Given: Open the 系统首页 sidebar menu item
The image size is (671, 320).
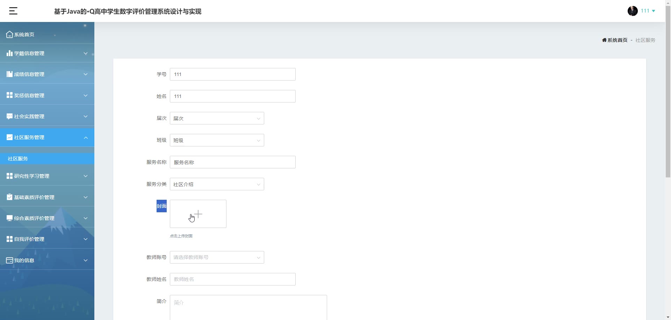Looking at the screenshot, I should pos(47,35).
